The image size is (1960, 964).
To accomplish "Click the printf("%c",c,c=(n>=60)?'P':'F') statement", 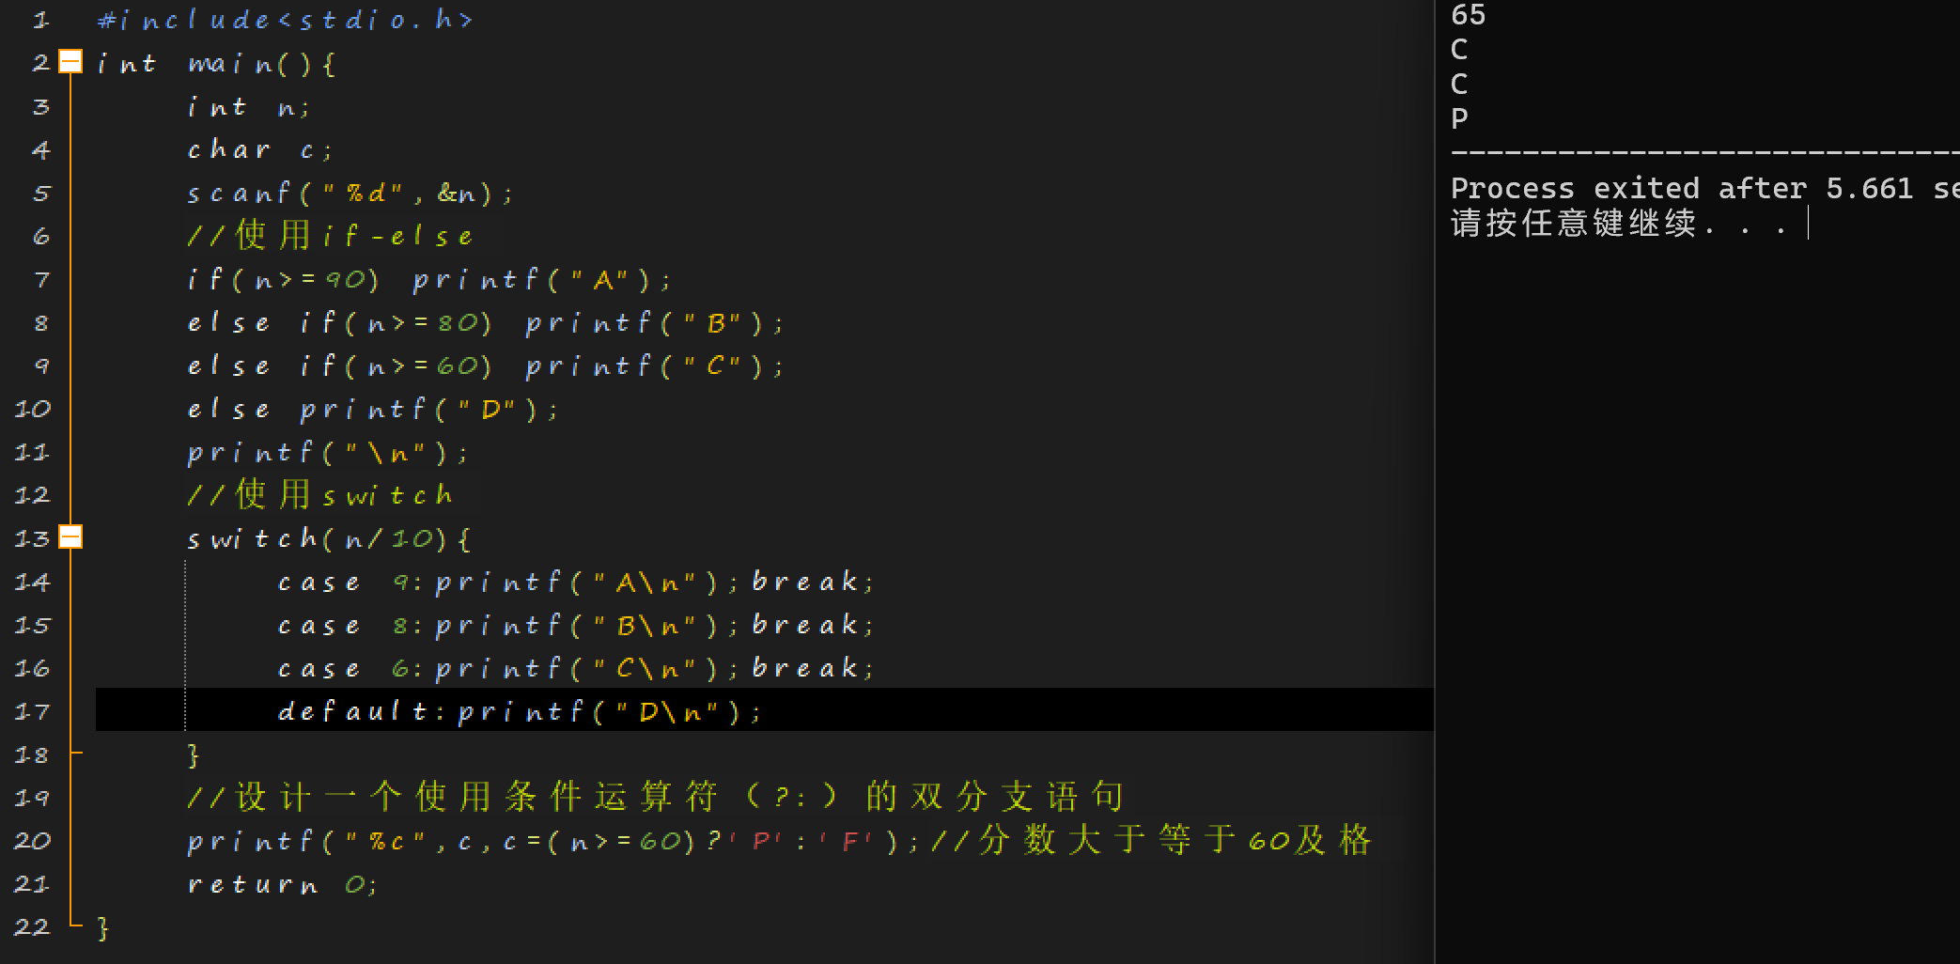I will click(x=553, y=842).
